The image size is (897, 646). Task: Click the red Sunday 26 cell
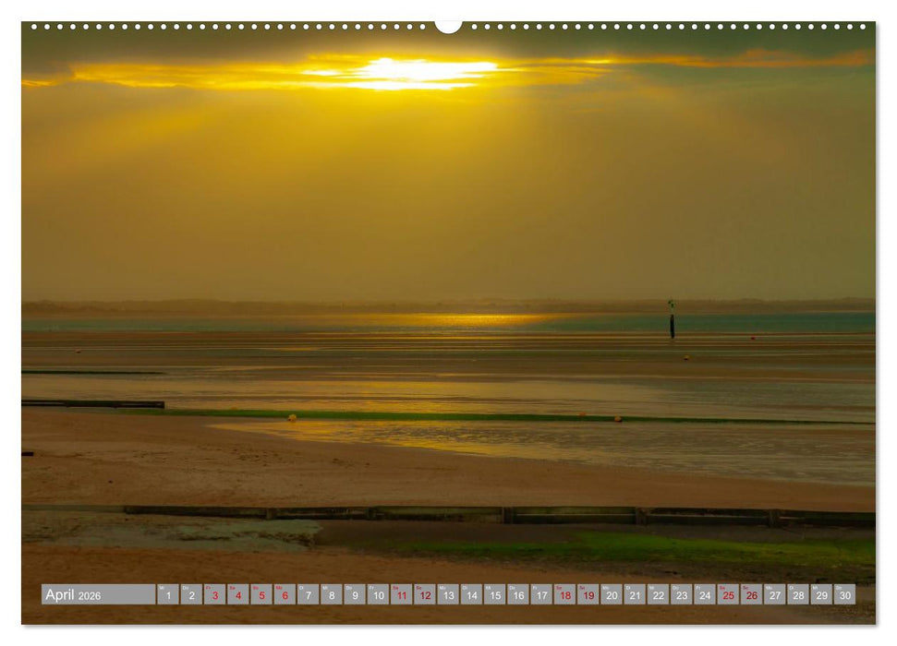pyautogui.click(x=751, y=595)
